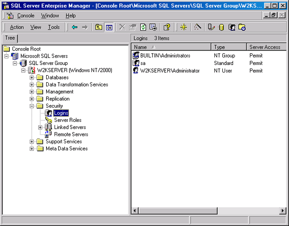
Task: Click the Microsoft SQL Servers icon
Action: pyautogui.click(x=15, y=56)
